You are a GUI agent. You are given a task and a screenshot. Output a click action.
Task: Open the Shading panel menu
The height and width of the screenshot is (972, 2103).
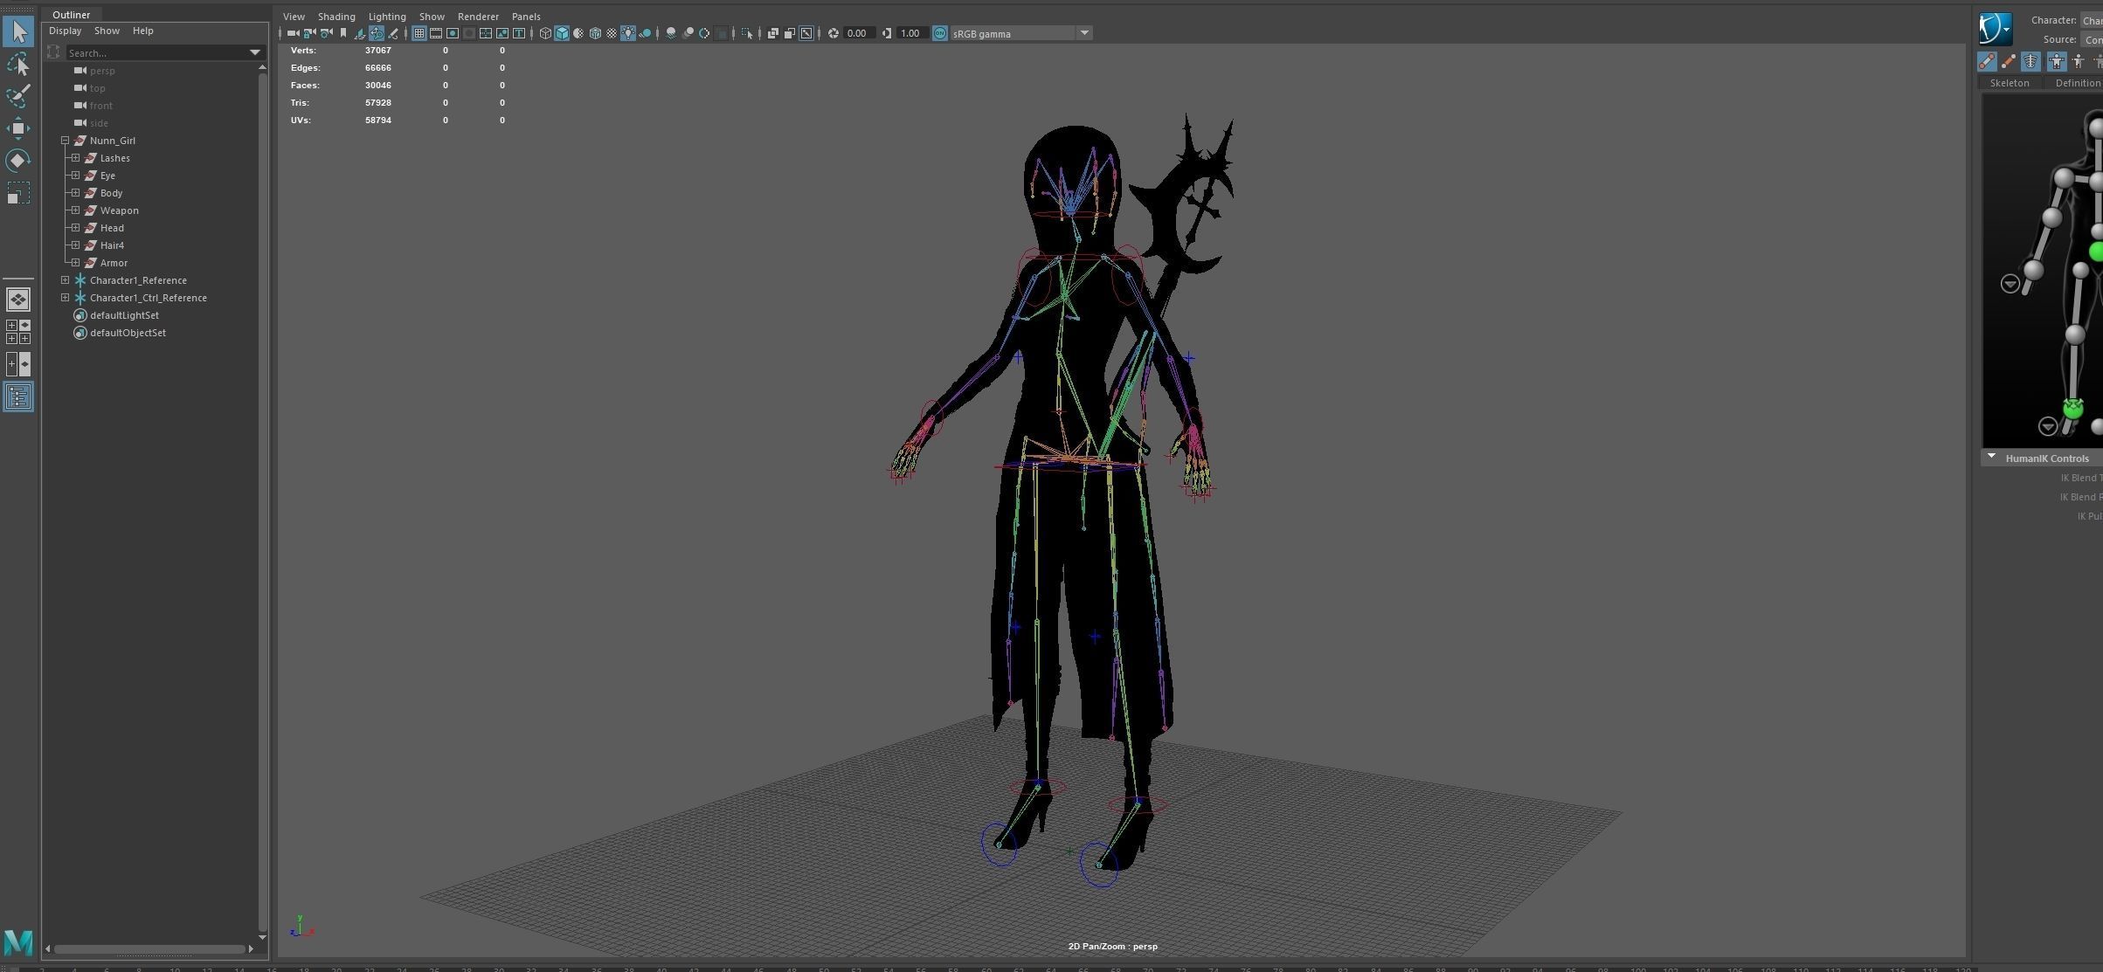(336, 17)
